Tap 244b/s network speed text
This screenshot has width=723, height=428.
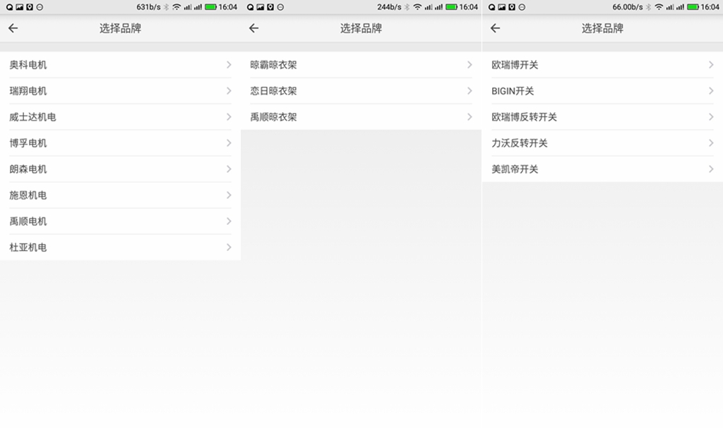point(389,7)
